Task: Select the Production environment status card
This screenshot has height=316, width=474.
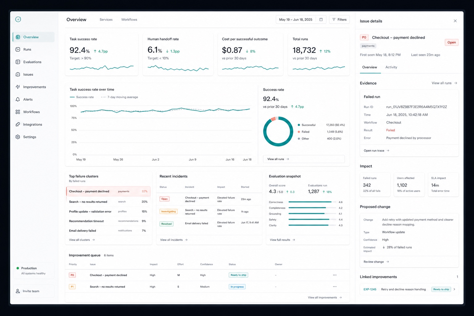Action: (34, 271)
